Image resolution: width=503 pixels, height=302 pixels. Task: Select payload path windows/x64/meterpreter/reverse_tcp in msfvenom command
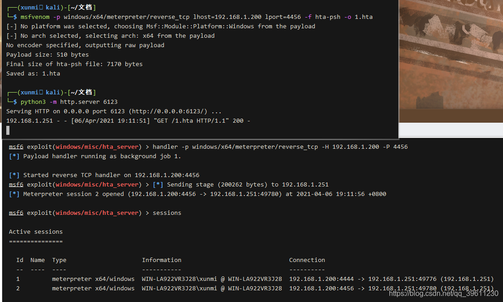pos(126,17)
